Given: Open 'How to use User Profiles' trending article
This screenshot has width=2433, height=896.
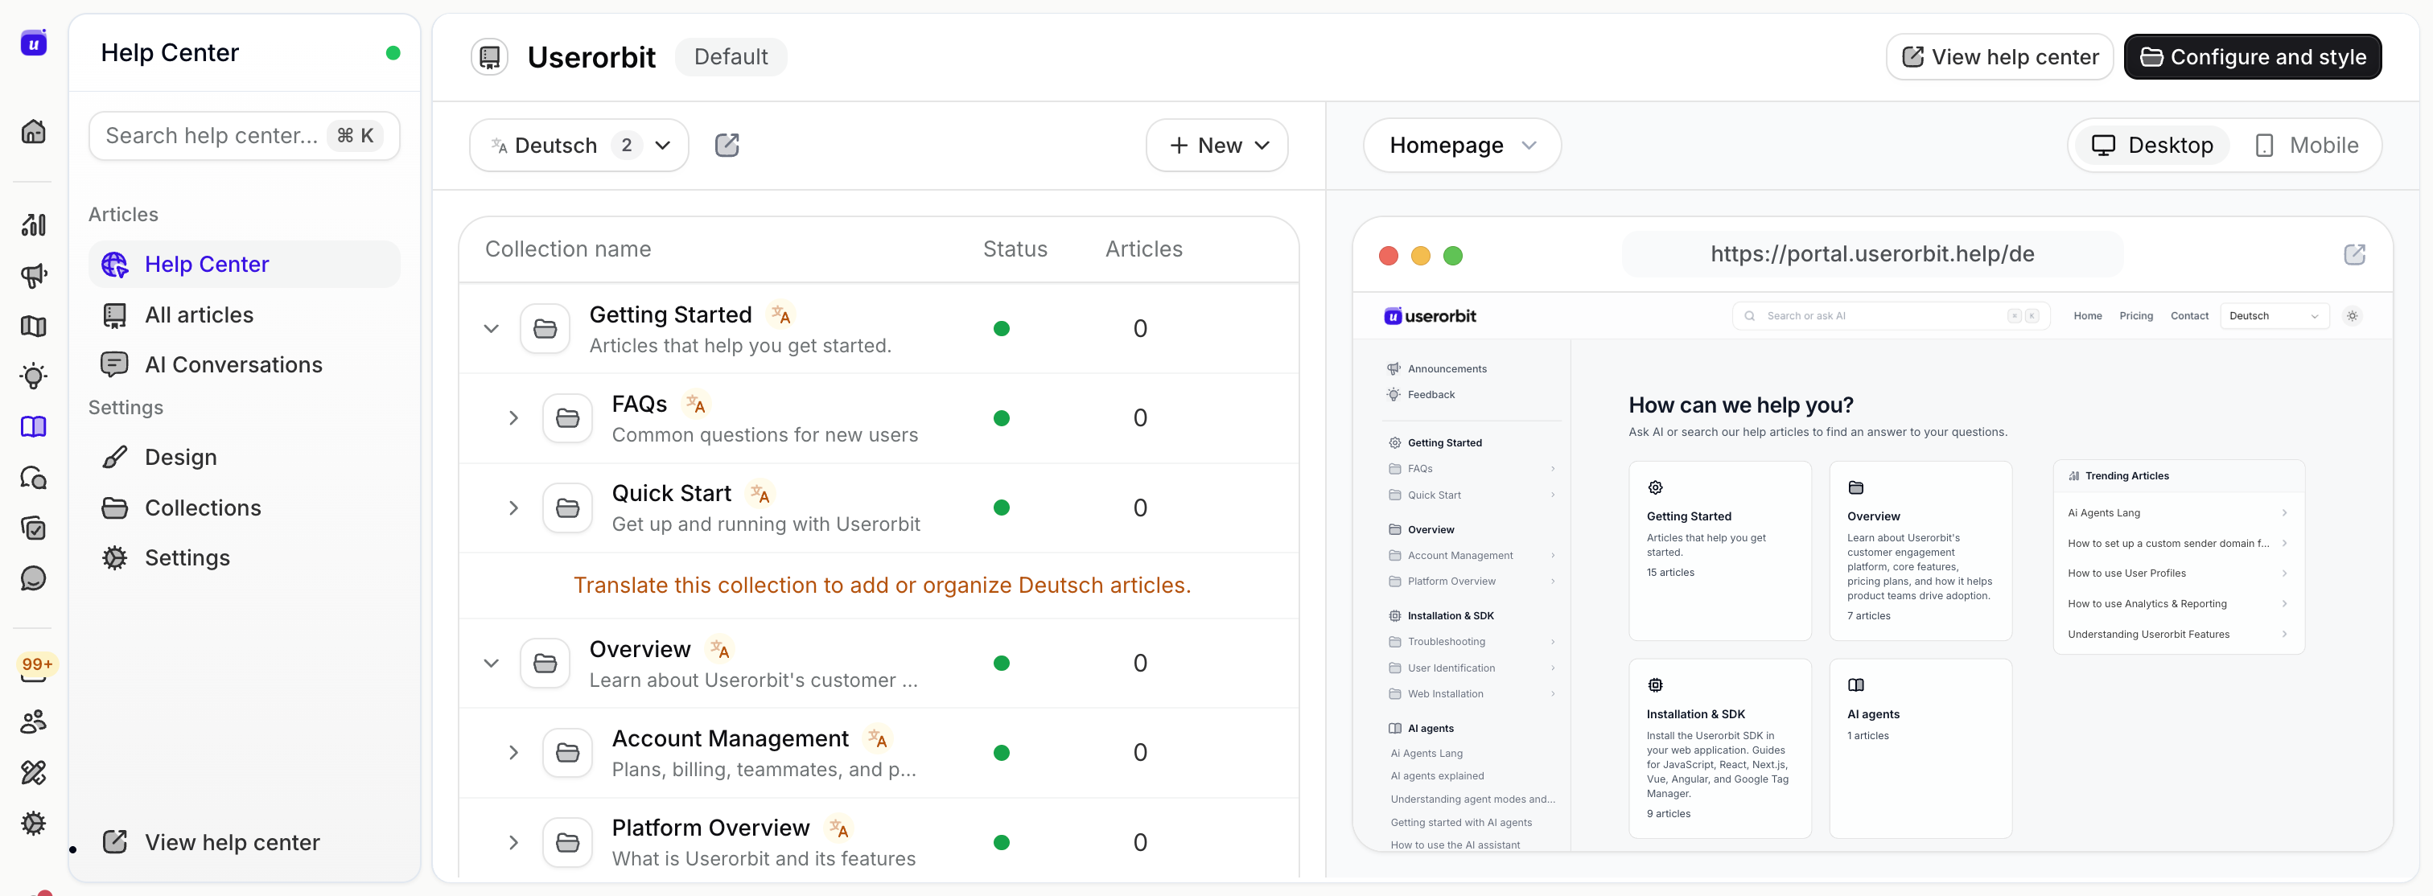Looking at the screenshot, I should click(2176, 573).
